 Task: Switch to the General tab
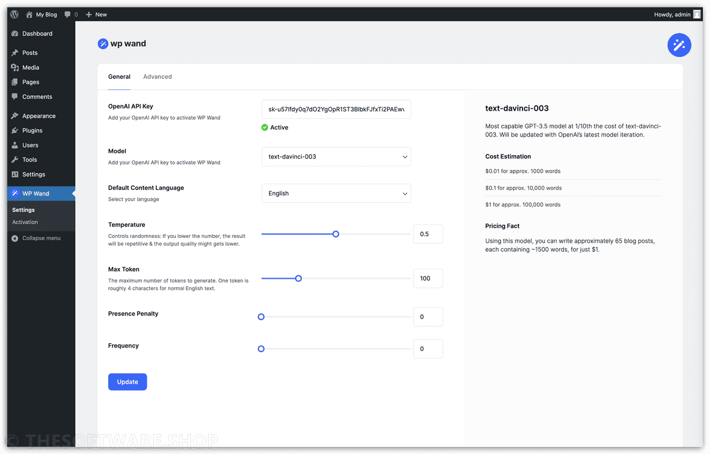(x=119, y=77)
